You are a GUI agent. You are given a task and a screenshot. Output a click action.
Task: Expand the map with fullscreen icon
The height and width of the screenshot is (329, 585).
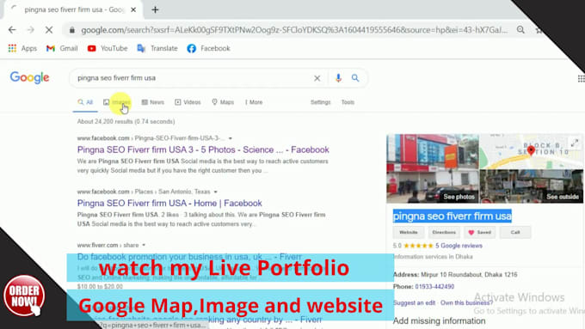[575, 143]
